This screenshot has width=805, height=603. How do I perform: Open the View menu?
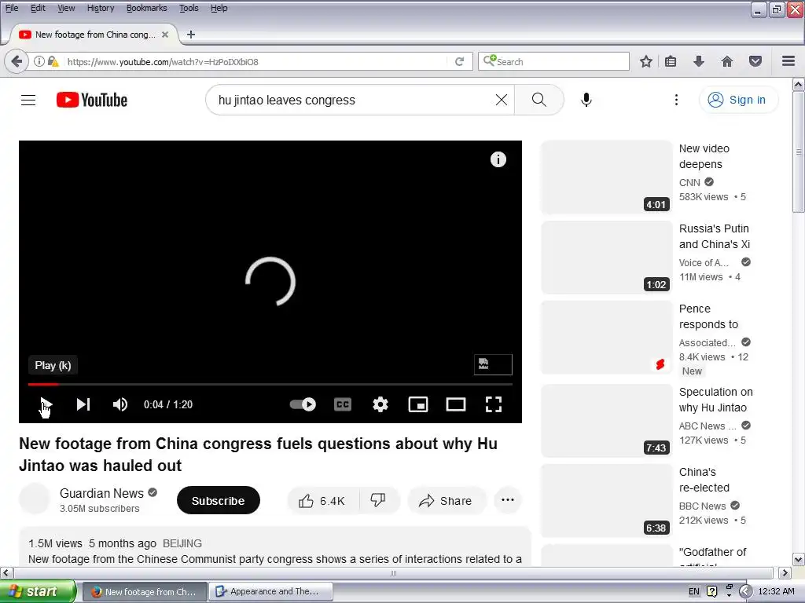(x=66, y=8)
